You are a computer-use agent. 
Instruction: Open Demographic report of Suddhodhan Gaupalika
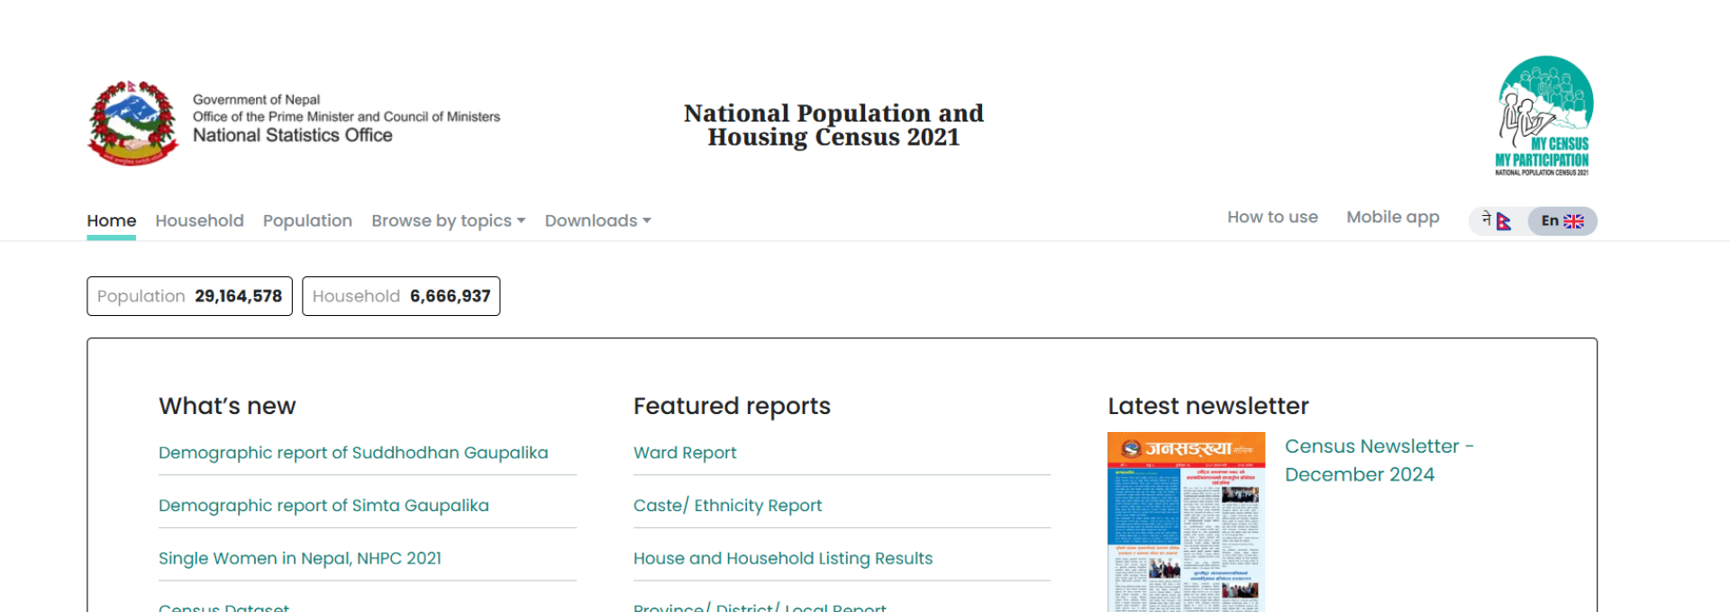(353, 453)
